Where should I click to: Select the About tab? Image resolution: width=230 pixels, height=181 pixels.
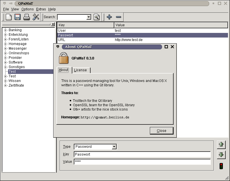coord(64,70)
